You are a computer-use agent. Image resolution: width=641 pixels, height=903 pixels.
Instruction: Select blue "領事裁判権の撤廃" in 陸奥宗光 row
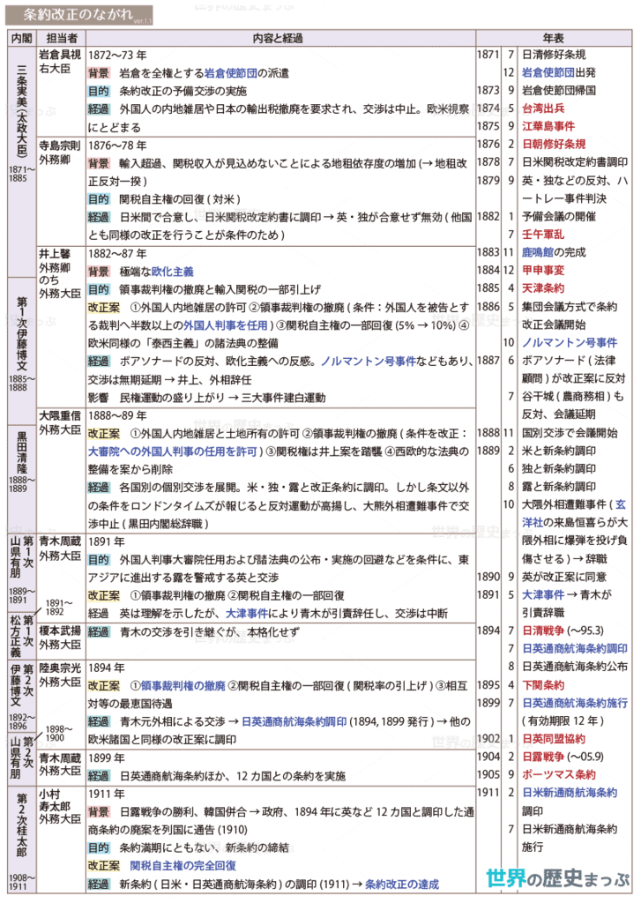[x=183, y=685]
